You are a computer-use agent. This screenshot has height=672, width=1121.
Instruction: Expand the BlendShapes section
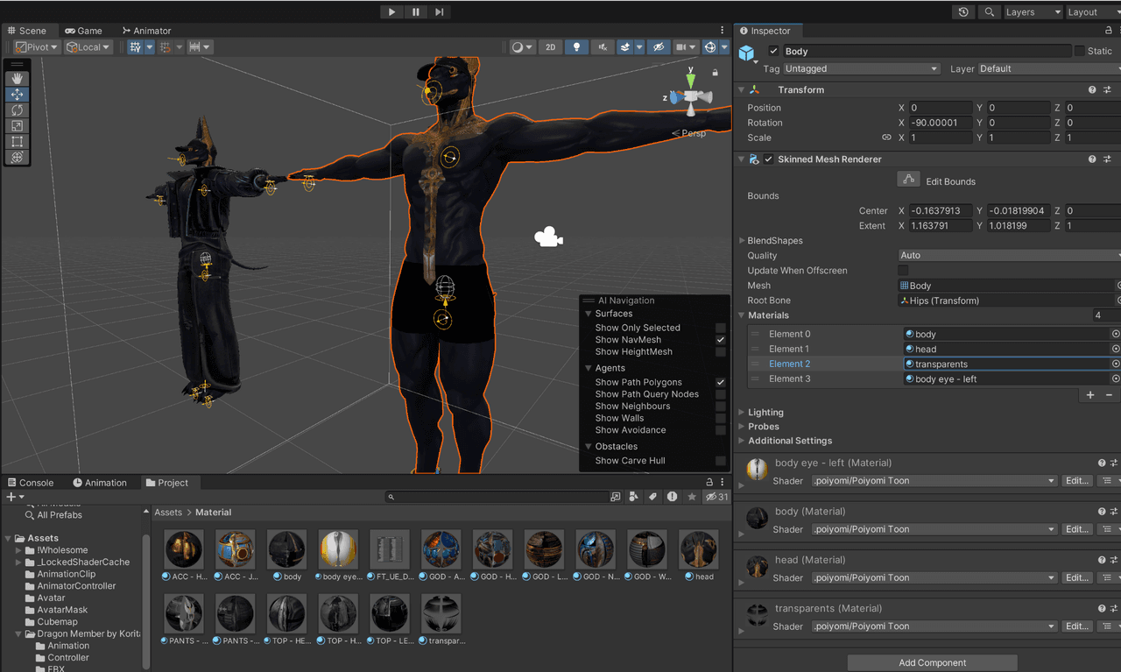coord(771,241)
